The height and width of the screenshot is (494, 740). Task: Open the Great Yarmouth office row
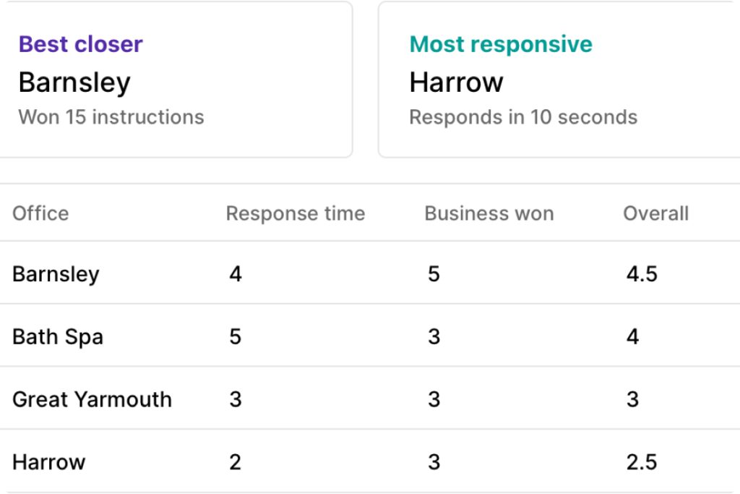point(92,399)
